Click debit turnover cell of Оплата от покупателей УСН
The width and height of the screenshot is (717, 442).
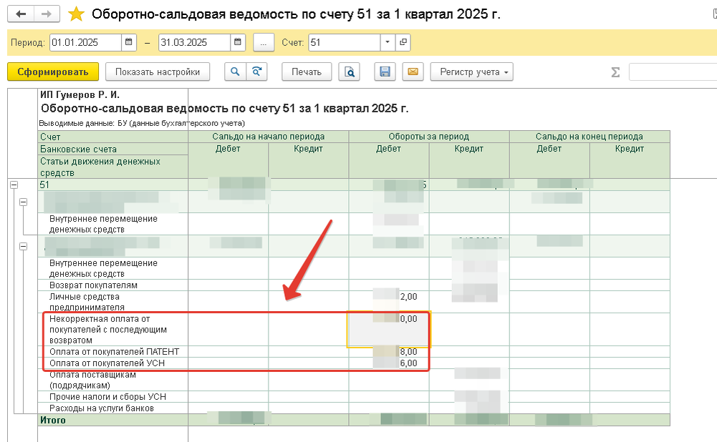point(389,363)
